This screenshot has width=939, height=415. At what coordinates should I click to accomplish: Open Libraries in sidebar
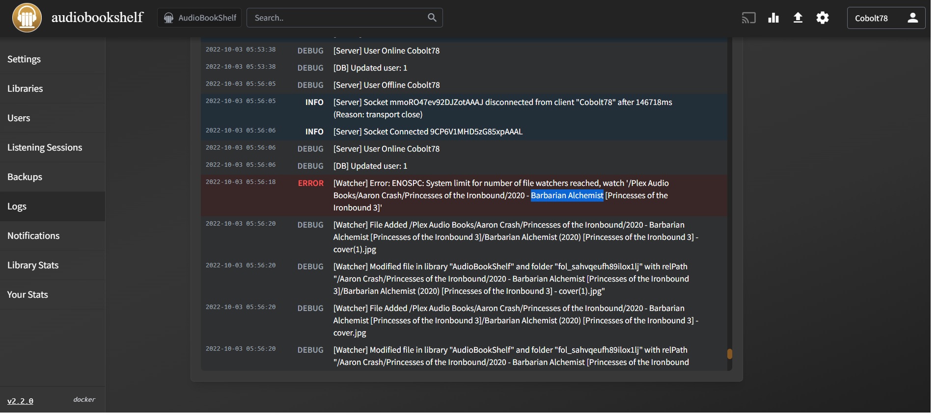(x=52, y=89)
